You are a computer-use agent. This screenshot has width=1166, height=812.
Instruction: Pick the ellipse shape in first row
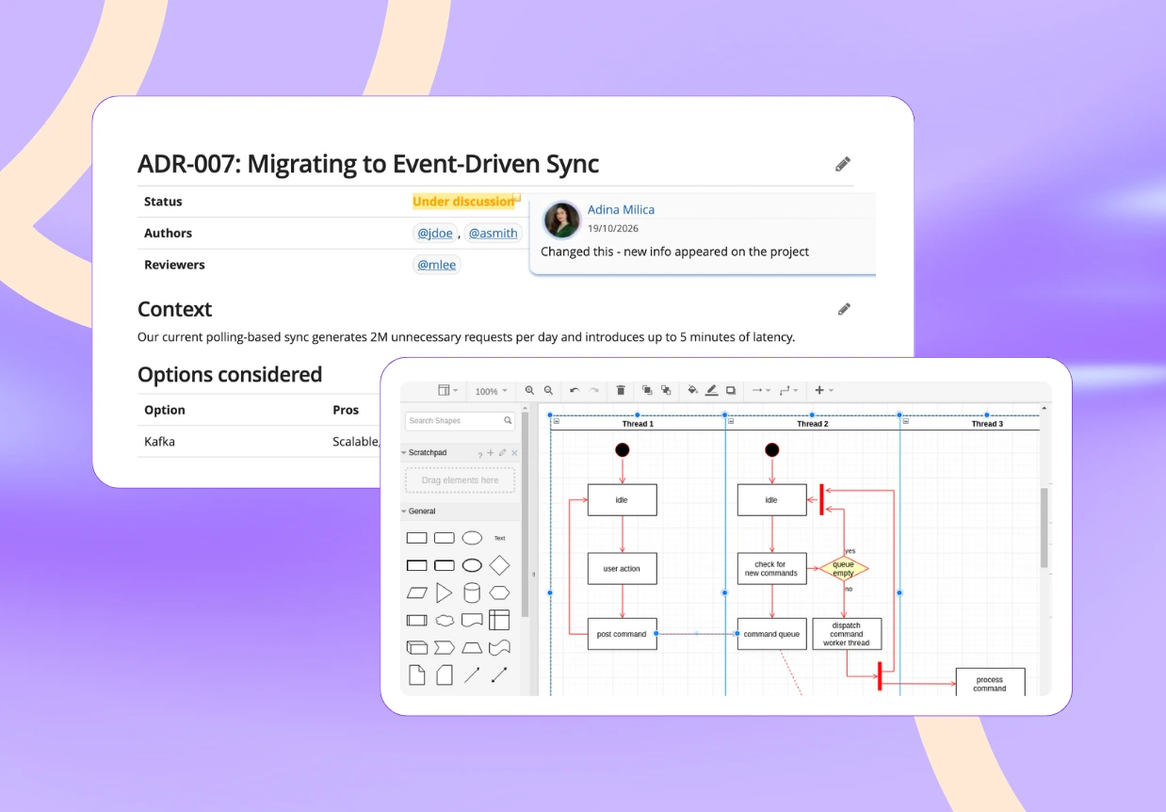(472, 538)
